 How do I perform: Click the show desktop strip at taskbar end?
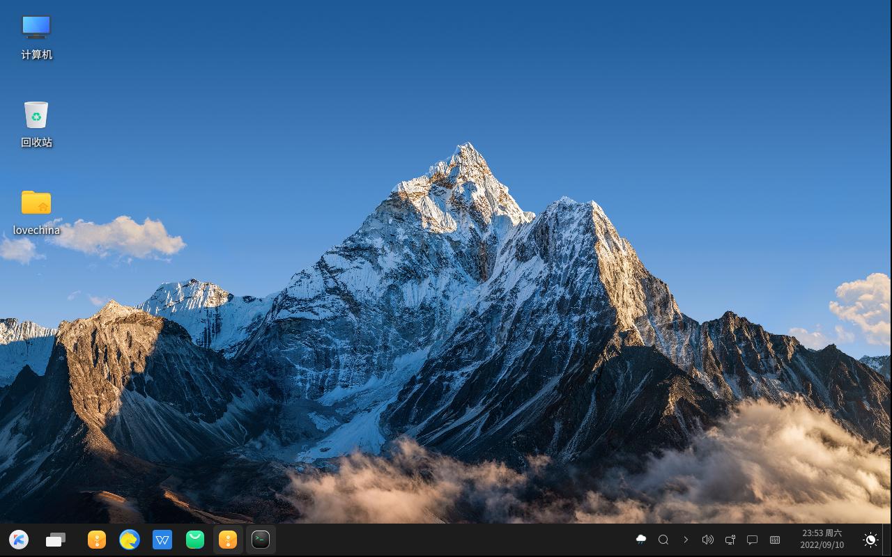(888, 540)
